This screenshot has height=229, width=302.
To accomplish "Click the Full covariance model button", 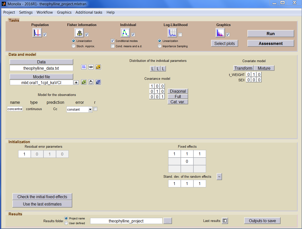I will pyautogui.click(x=178, y=96).
